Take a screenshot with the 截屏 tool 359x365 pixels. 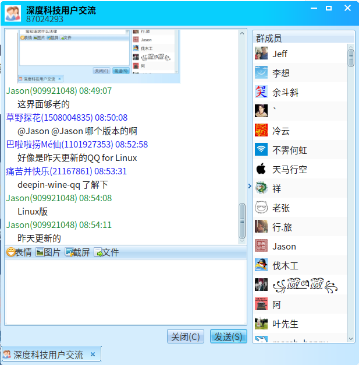pos(77,252)
